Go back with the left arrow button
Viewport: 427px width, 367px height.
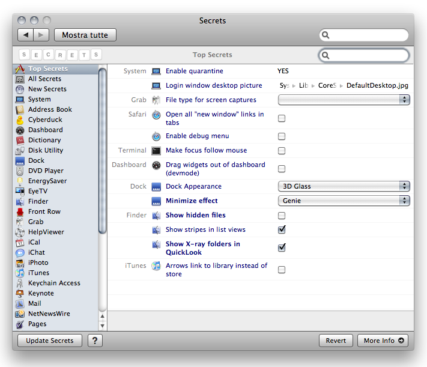[x=26, y=35]
